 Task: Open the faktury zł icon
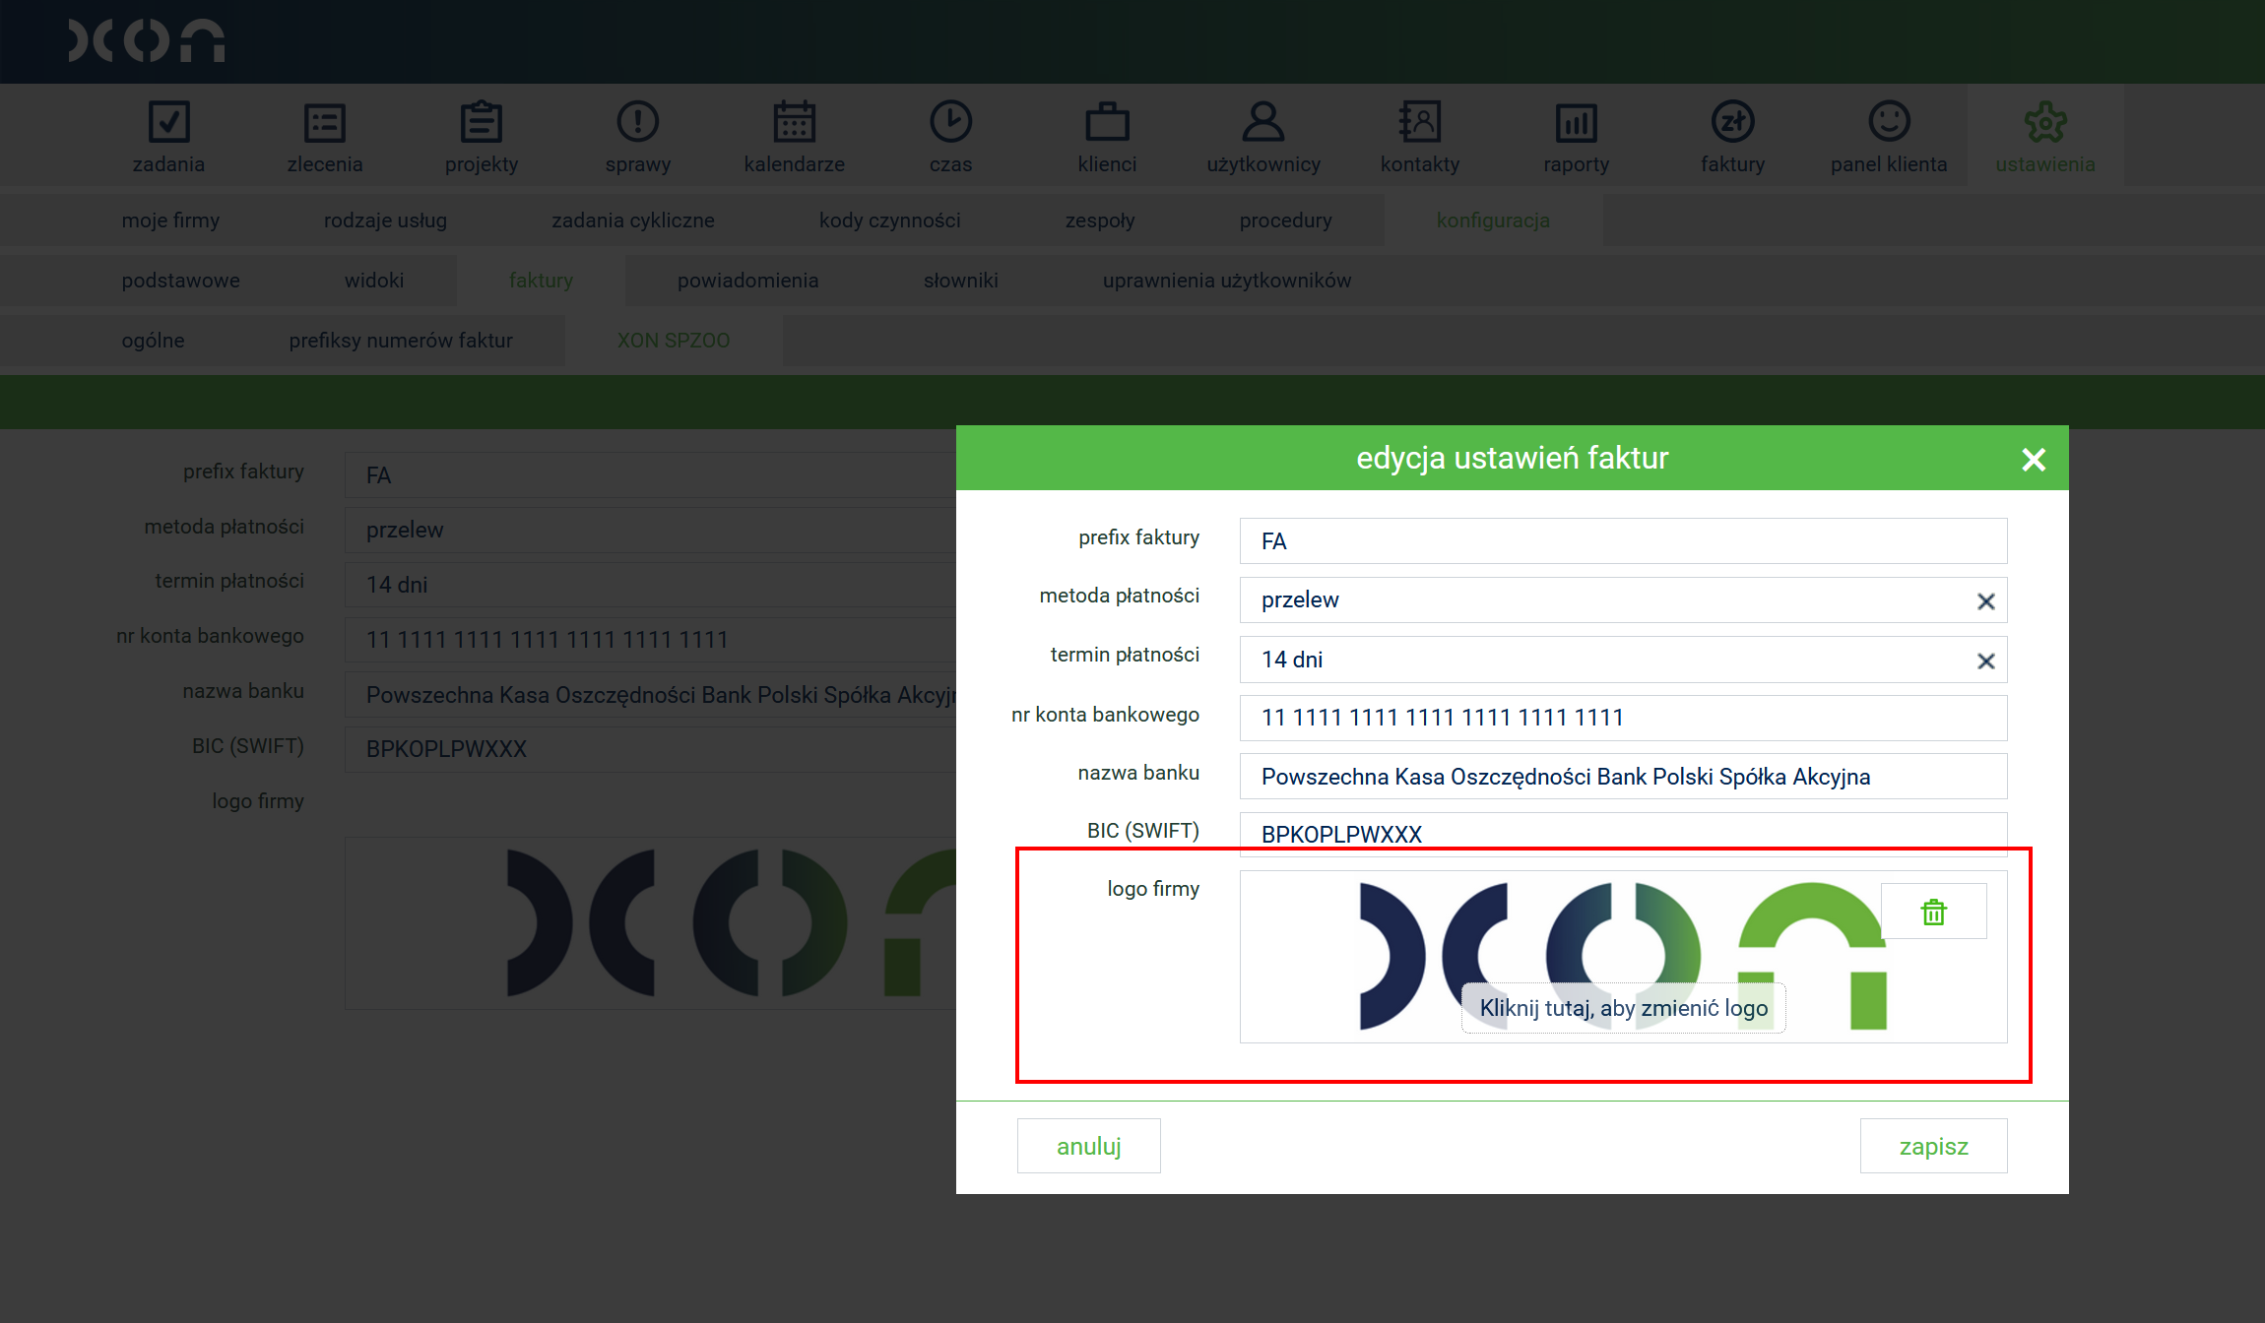pyautogui.click(x=1732, y=122)
